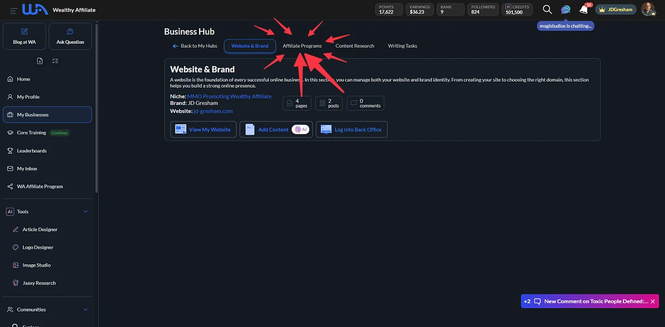665x327 pixels.
Task: Click the Wealthy Affiliate WA logo
Action: tap(35, 10)
